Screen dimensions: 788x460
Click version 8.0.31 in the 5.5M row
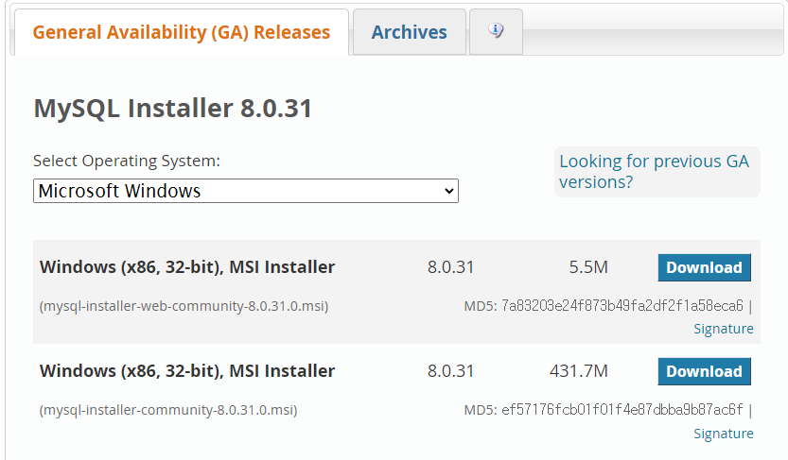pos(451,267)
